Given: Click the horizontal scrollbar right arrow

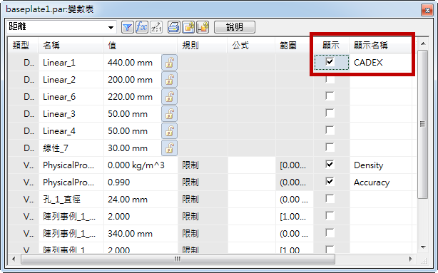Looking at the screenshot, I should coord(410,259).
